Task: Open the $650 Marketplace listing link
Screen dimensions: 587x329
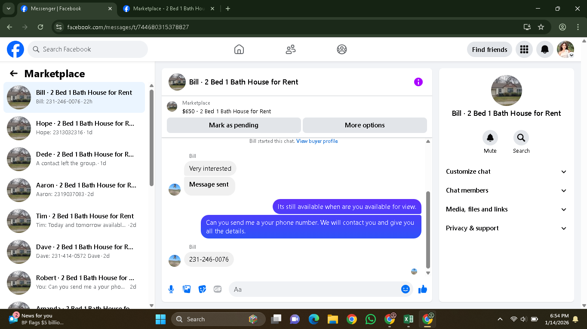Action: coord(227,111)
